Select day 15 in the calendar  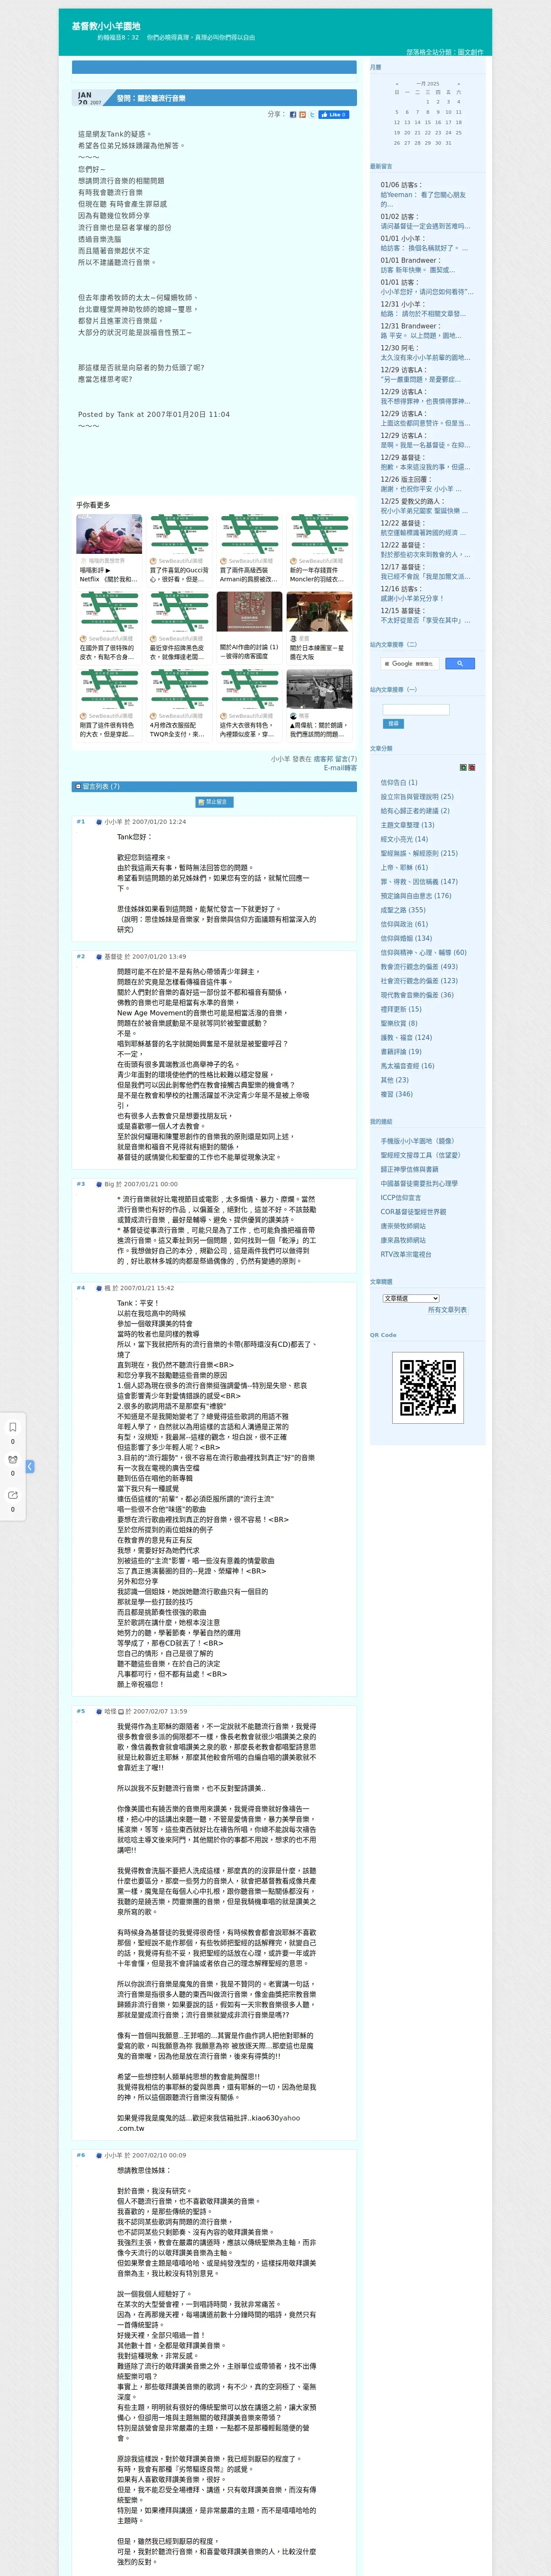[427, 122]
